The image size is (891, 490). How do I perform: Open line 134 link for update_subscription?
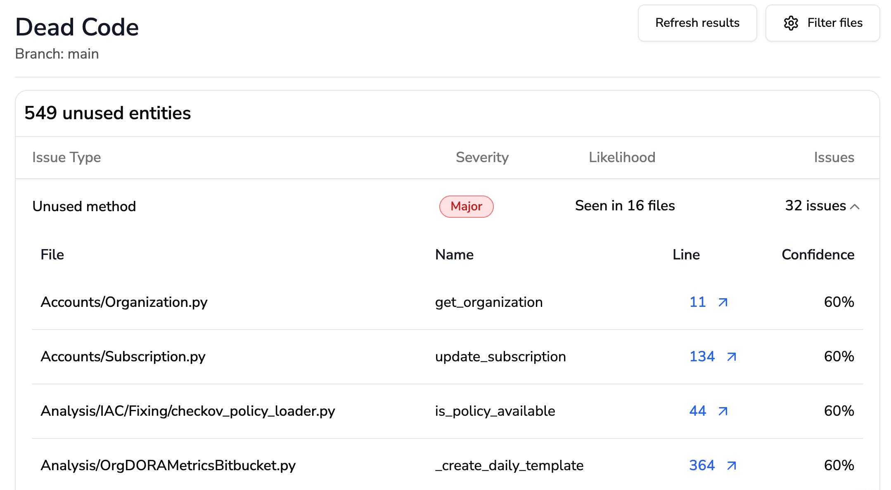pyautogui.click(x=702, y=357)
